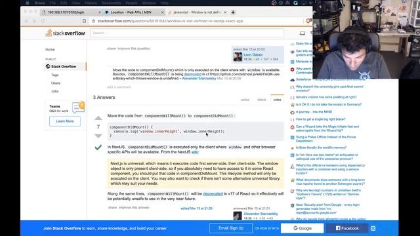Open the inbox icon in header

(x=302, y=33)
